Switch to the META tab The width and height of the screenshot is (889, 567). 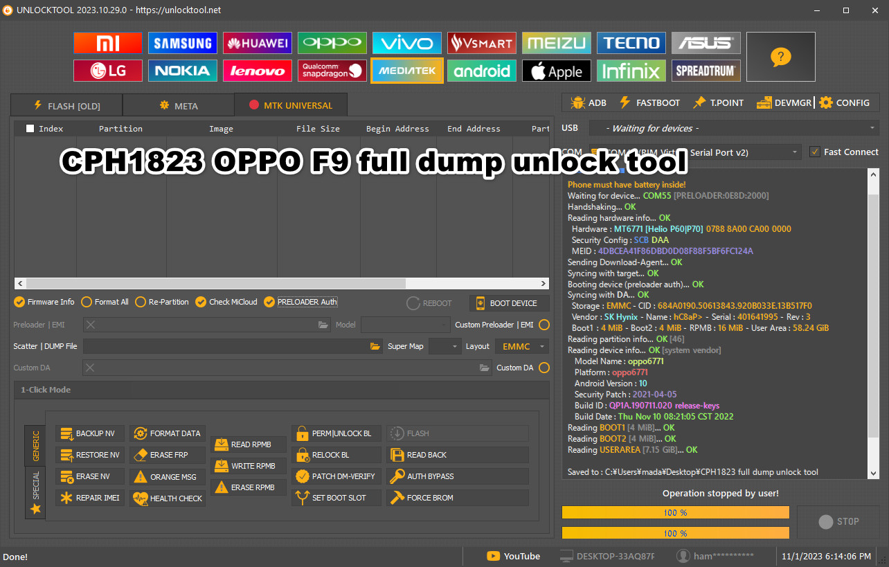(x=179, y=106)
